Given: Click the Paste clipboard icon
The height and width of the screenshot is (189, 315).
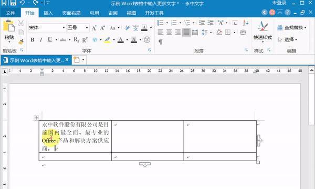Looking at the screenshot, I should click(x=9, y=26).
